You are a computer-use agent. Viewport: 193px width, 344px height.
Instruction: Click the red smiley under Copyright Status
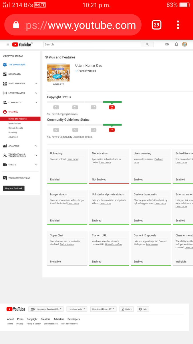[112, 107]
